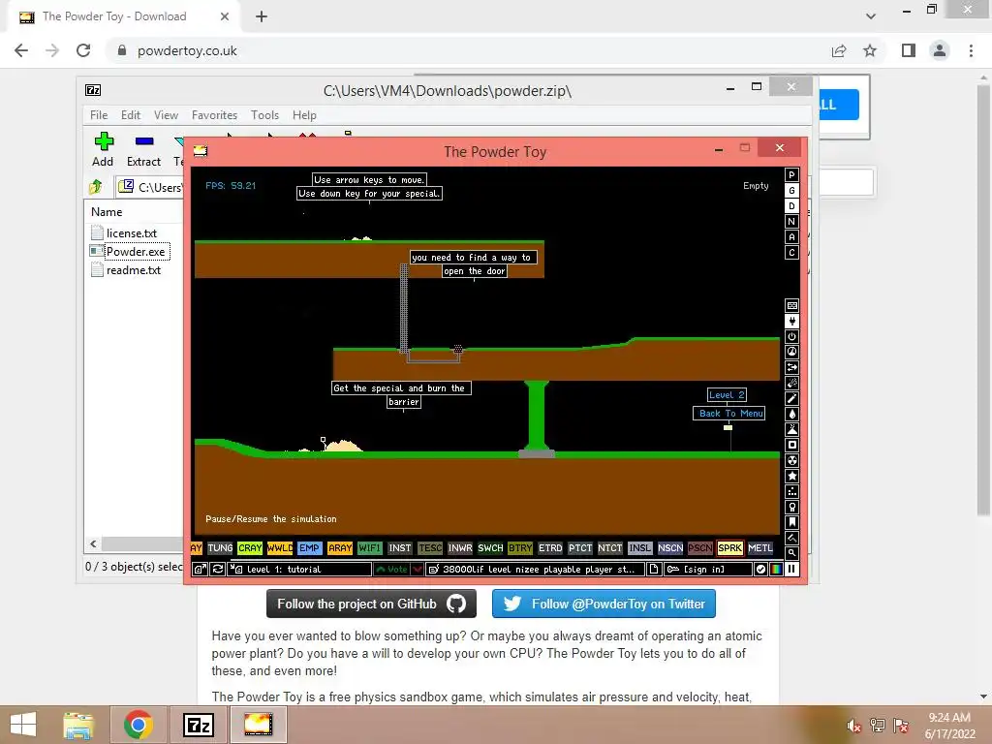992x744 pixels.
Task: Select The Powder Toy - Download tab
Action: click(123, 16)
